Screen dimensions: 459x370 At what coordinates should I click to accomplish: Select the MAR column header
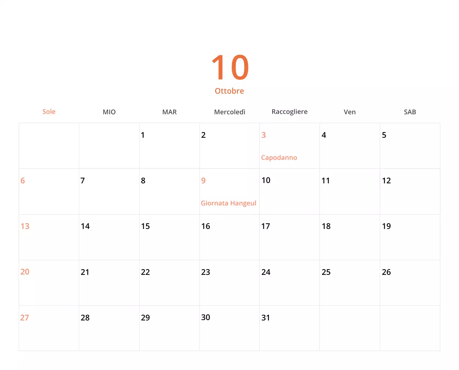169,112
